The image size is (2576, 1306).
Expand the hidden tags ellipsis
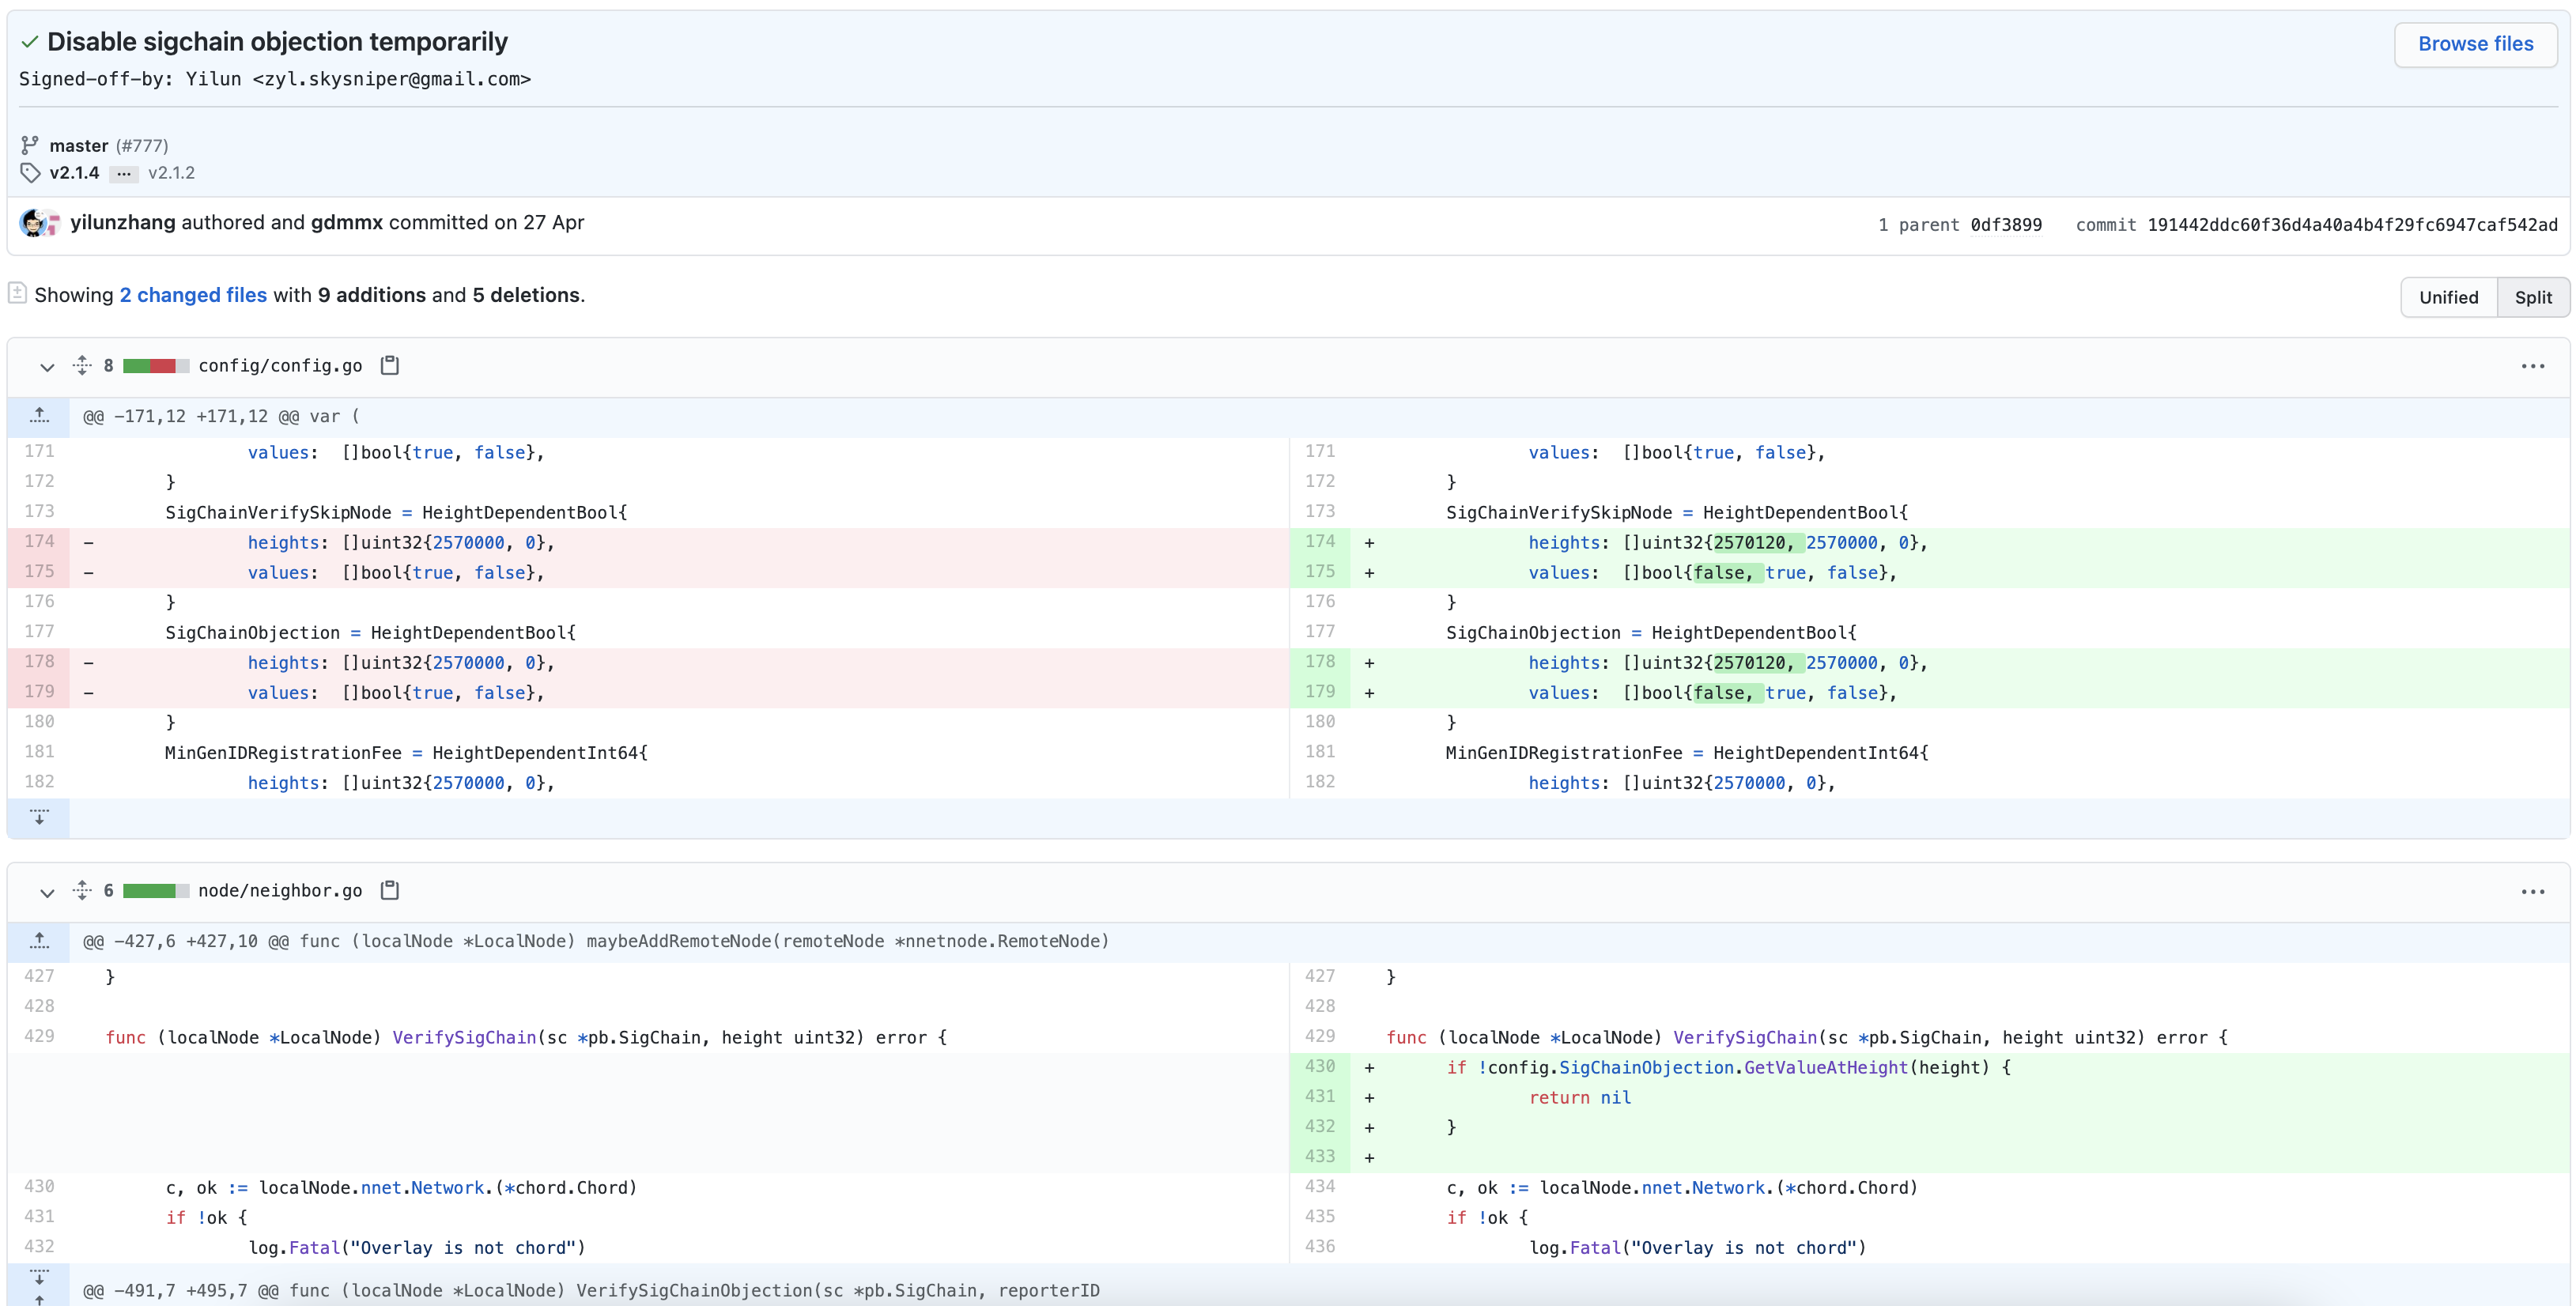tap(123, 173)
